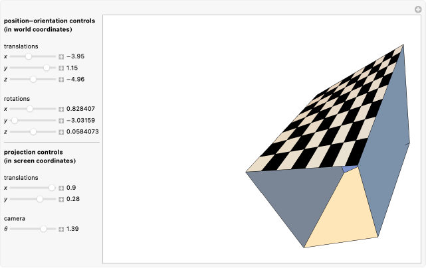Expand the translation y plus icon
Screen dimensions: 426x268
[x=61, y=68]
